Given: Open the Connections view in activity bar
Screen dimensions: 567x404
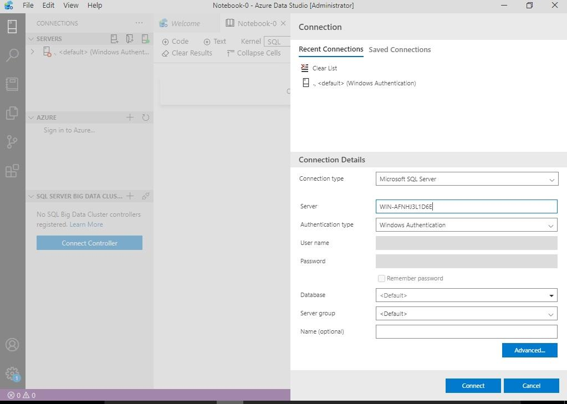Looking at the screenshot, I should (12, 27).
